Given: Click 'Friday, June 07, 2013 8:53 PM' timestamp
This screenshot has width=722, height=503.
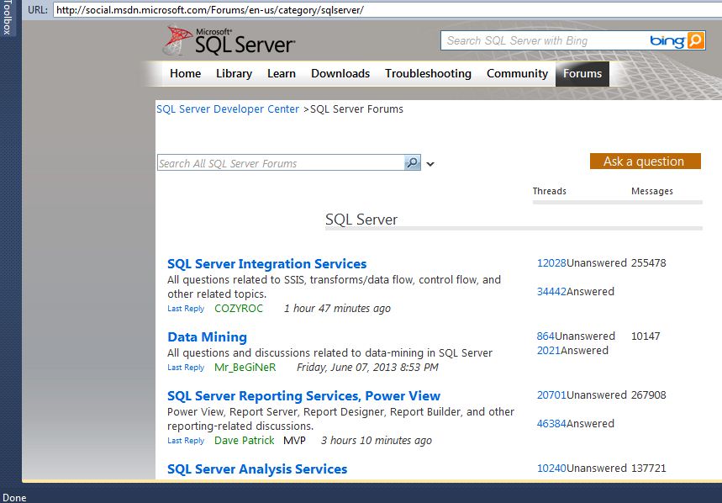Looking at the screenshot, I should tap(367, 368).
